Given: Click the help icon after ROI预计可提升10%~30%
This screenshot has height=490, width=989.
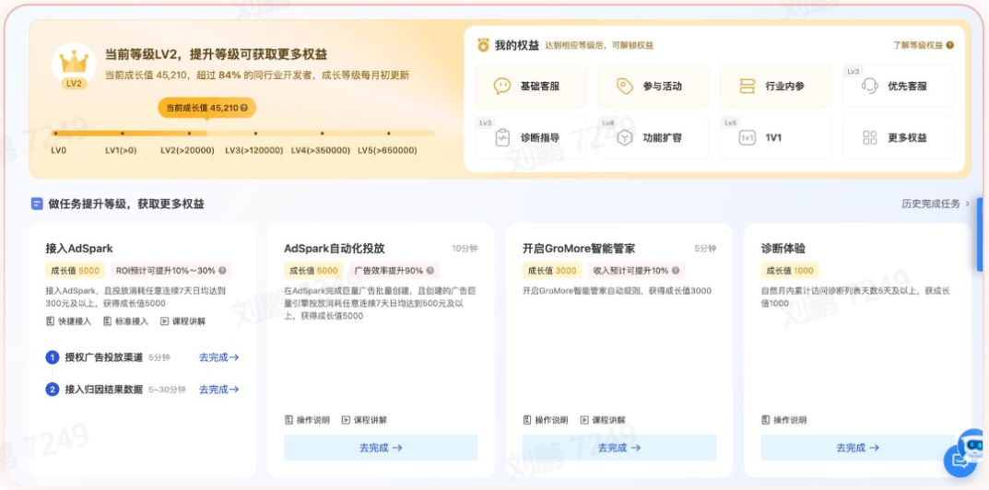Looking at the screenshot, I should point(222,271).
